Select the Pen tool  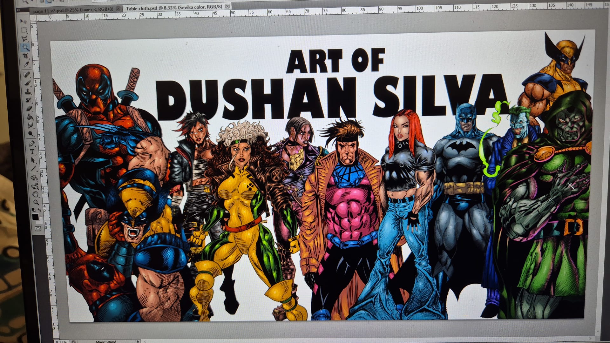32,144
